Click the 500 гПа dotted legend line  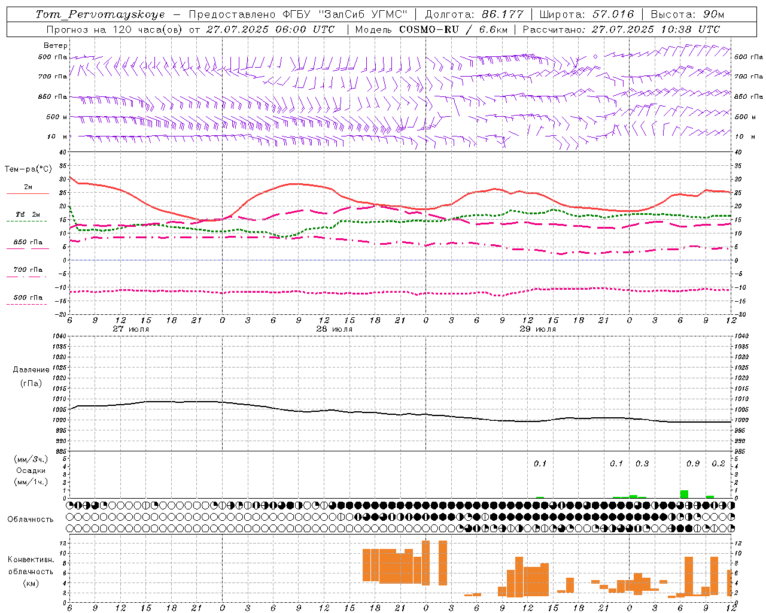tap(28, 304)
